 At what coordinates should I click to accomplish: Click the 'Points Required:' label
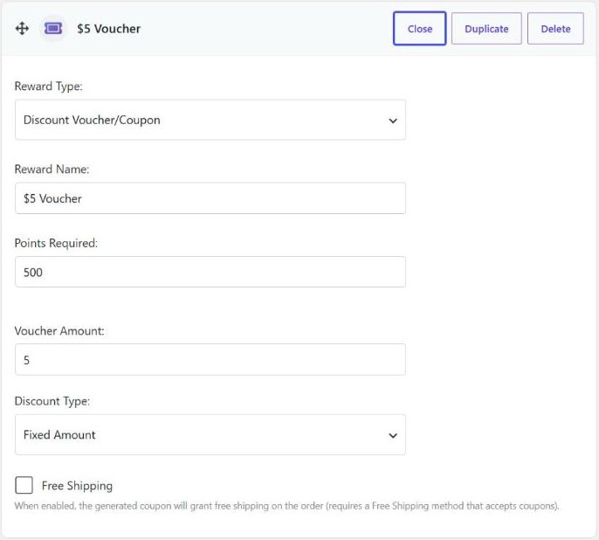[56, 243]
